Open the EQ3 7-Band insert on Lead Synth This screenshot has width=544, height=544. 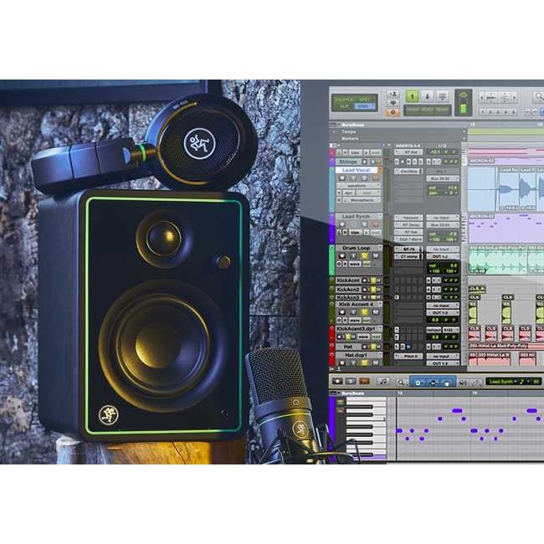coord(408,239)
